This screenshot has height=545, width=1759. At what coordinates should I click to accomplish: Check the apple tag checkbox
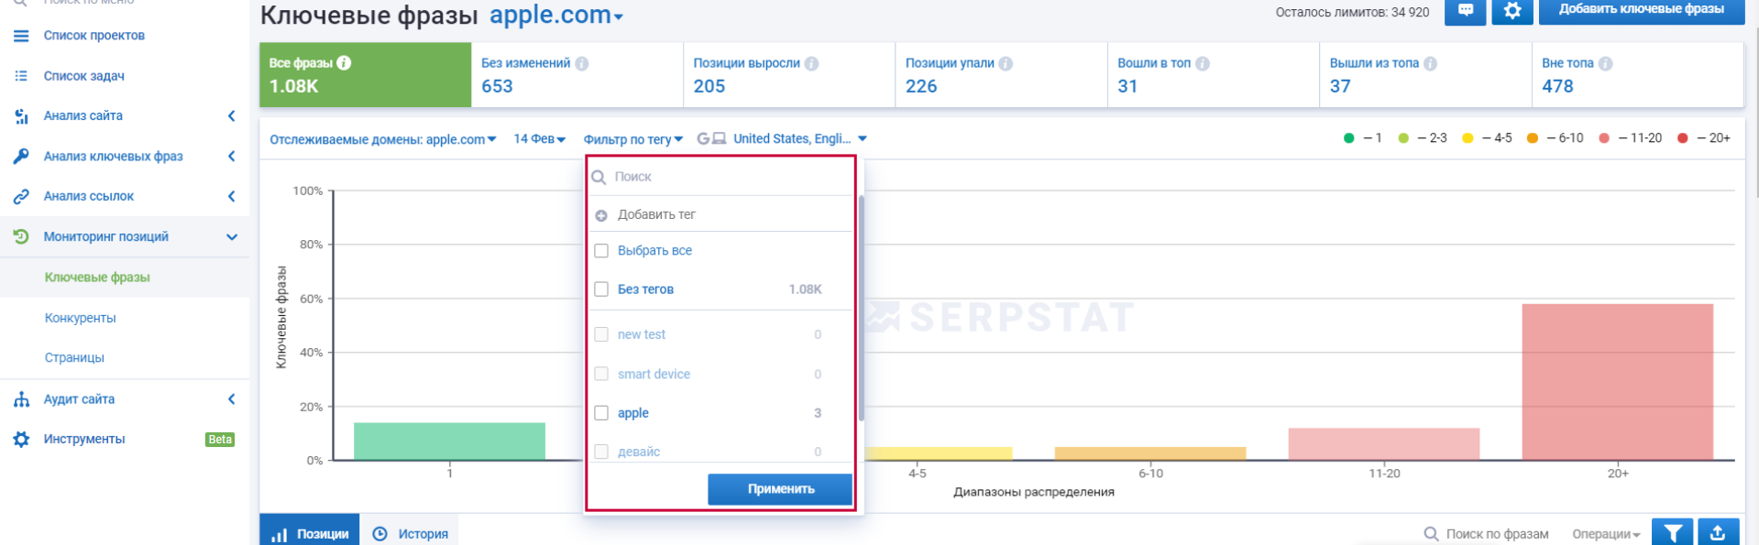(601, 413)
